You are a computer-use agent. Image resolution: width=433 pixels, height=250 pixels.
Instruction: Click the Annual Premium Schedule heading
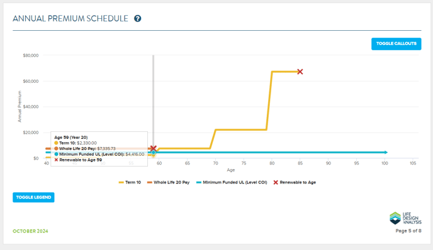tap(70, 18)
